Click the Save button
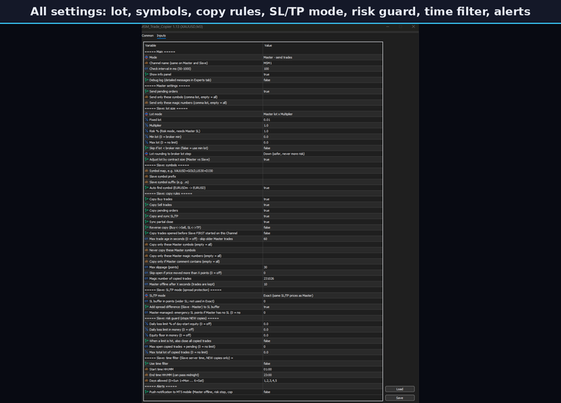 [399, 398]
